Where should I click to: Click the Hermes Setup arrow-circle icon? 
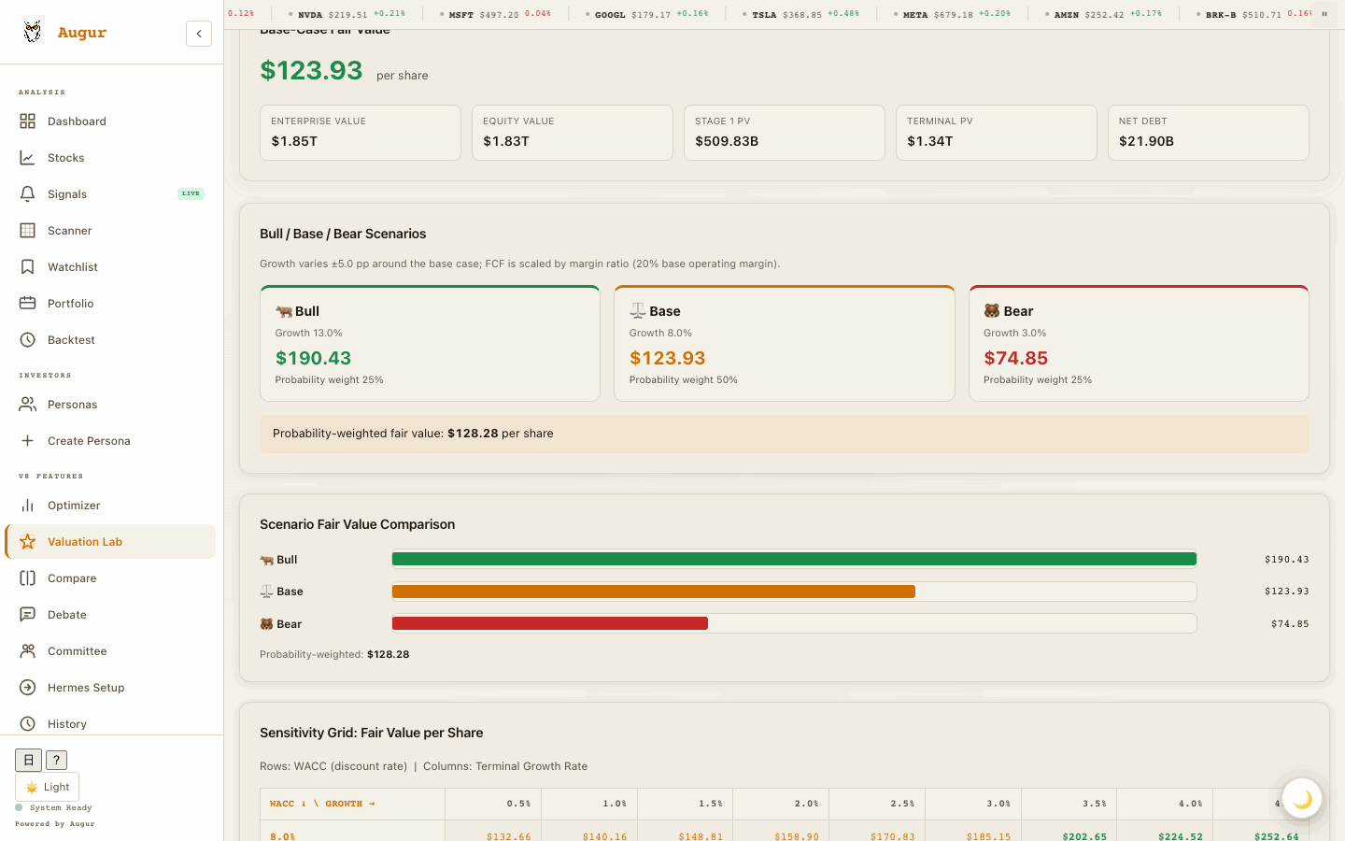28,688
